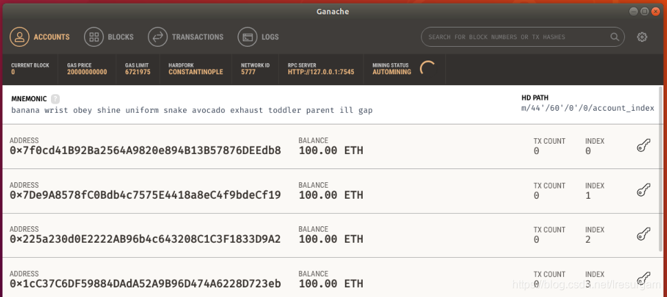Show private key for account index 1

(644, 190)
